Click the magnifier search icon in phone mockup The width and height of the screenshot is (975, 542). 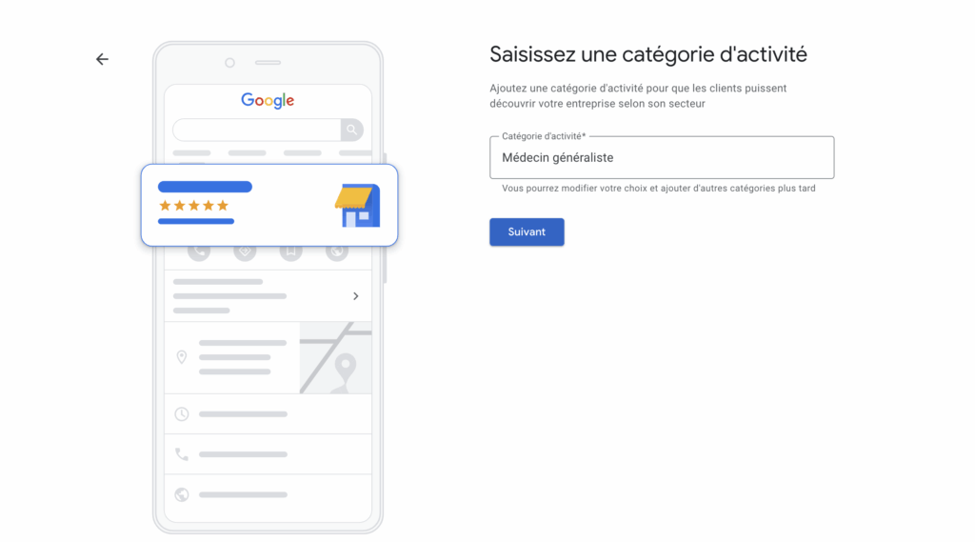pos(352,130)
